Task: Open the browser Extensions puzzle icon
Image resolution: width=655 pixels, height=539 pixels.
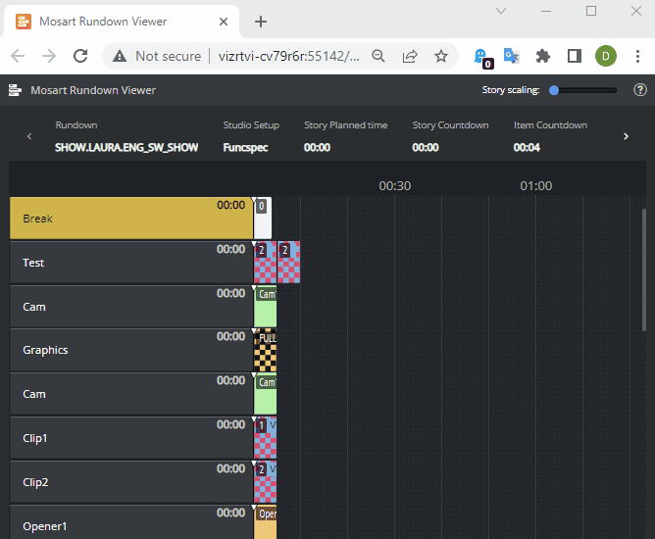Action: pyautogui.click(x=543, y=56)
